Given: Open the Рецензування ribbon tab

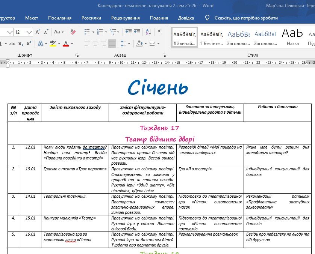Looking at the screenshot, I should 125,18.
